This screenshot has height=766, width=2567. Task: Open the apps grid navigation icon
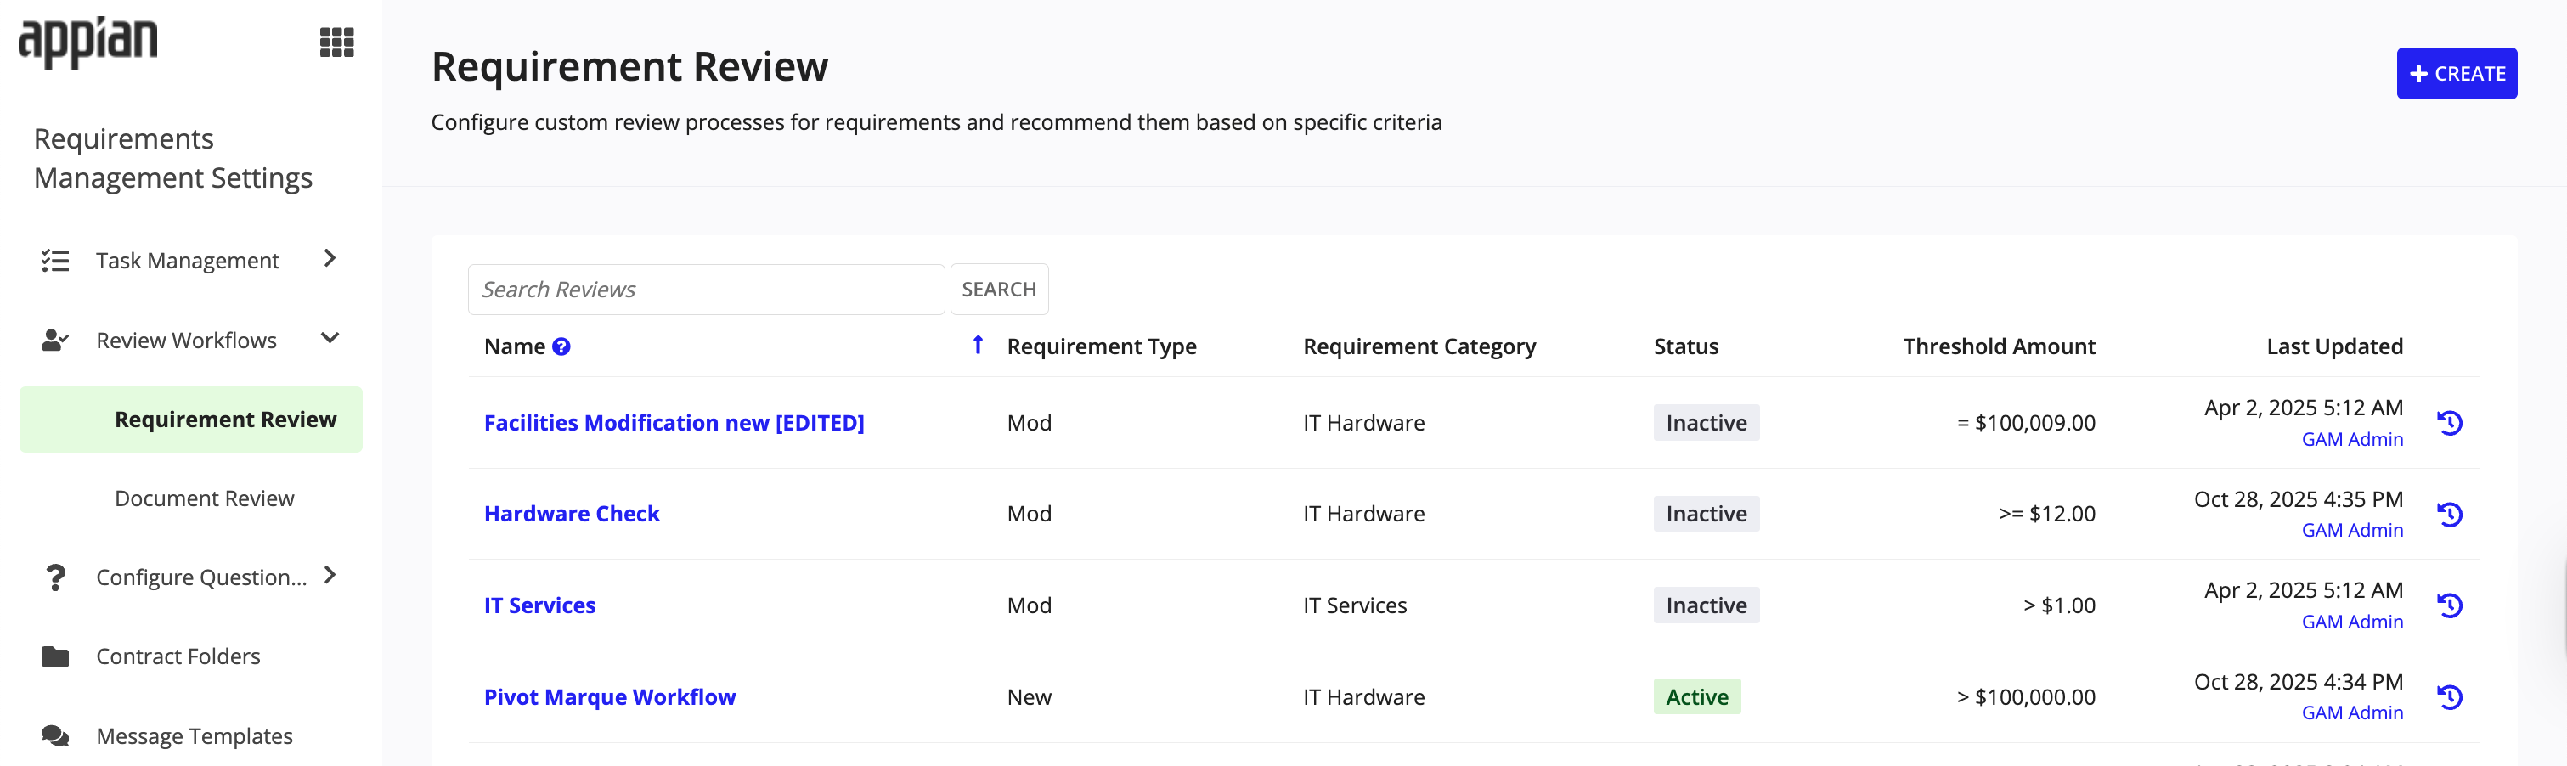click(x=337, y=42)
